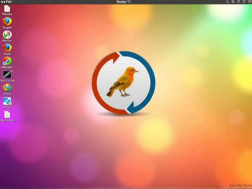252x189 pixels.
Task: Click the green battery-style tray element
Action: (249, 2)
